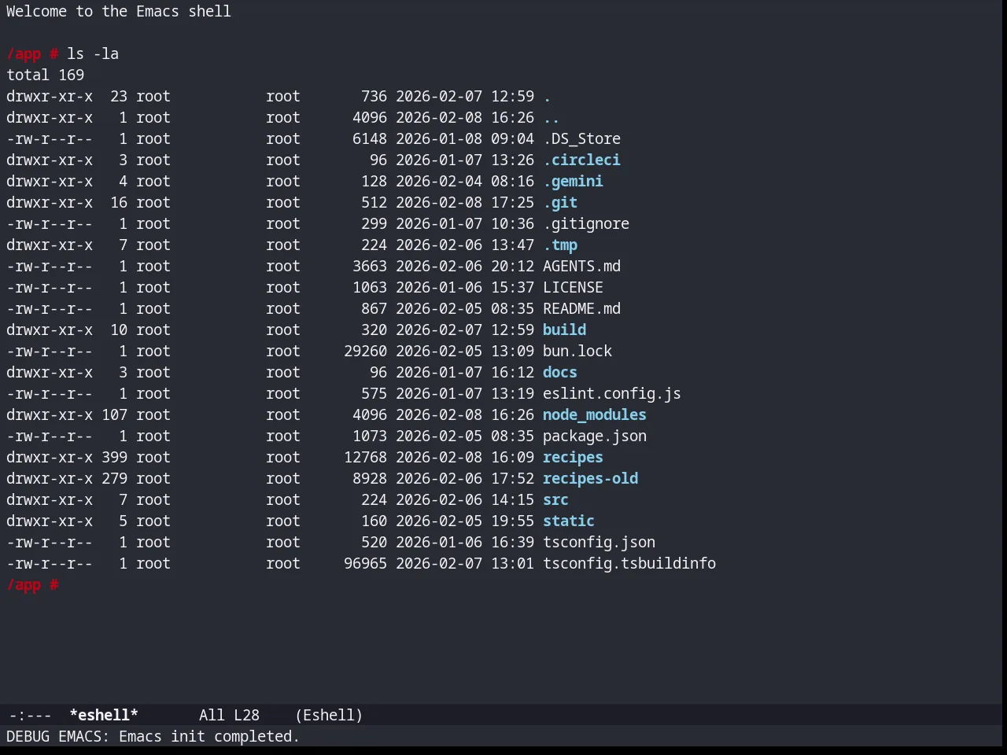Click the .tmp directory entry
Image resolution: width=1007 pixels, height=755 pixels.
pos(560,245)
